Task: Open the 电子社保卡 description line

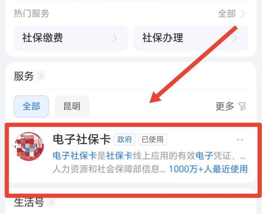Action: (149, 156)
